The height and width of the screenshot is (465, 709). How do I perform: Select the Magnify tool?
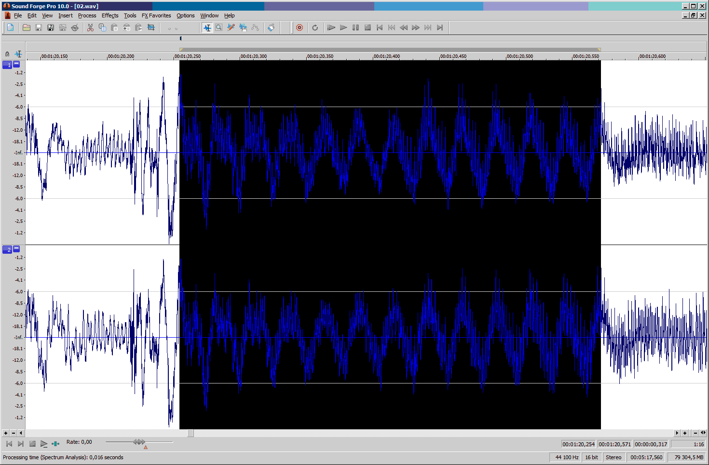click(x=219, y=27)
